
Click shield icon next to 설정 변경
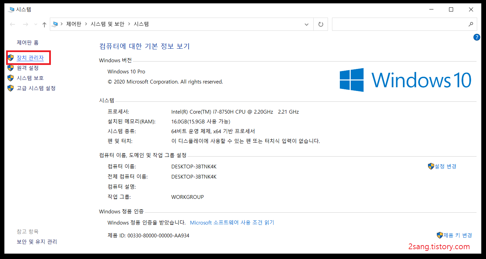(x=431, y=166)
